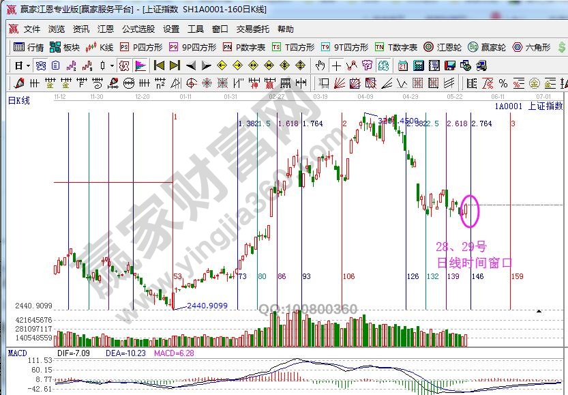
Task: Open the 公式选股 menu
Action: [138, 29]
